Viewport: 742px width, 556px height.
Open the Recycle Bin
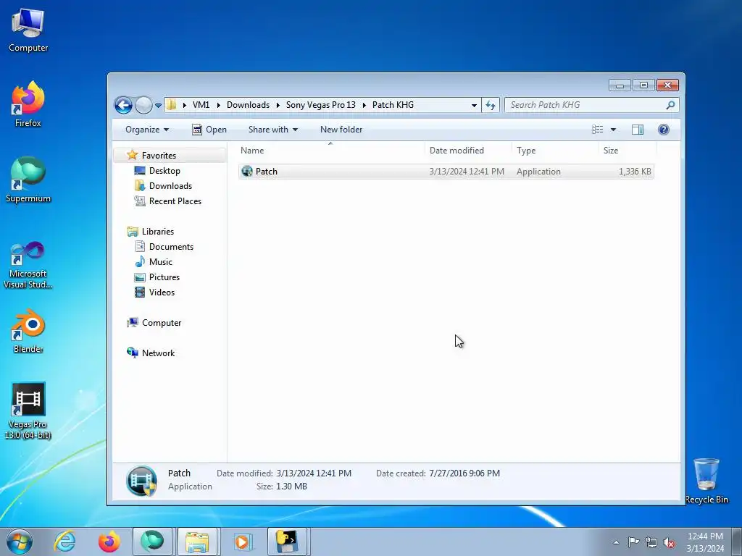706,481
